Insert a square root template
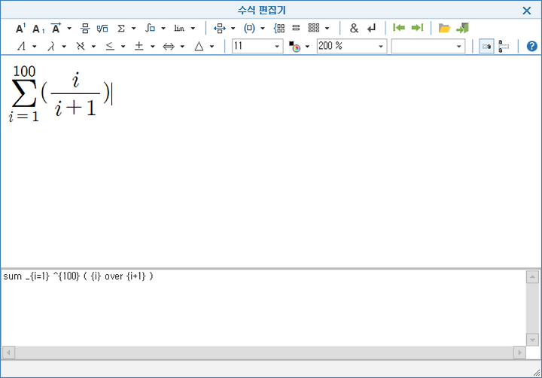This screenshot has width=542, height=378. tap(102, 29)
